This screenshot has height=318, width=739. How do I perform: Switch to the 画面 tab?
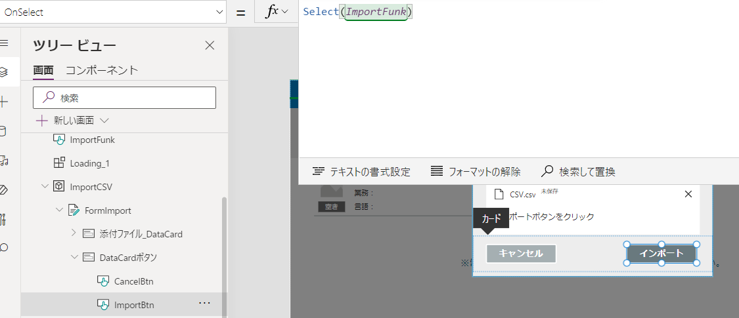tap(43, 71)
